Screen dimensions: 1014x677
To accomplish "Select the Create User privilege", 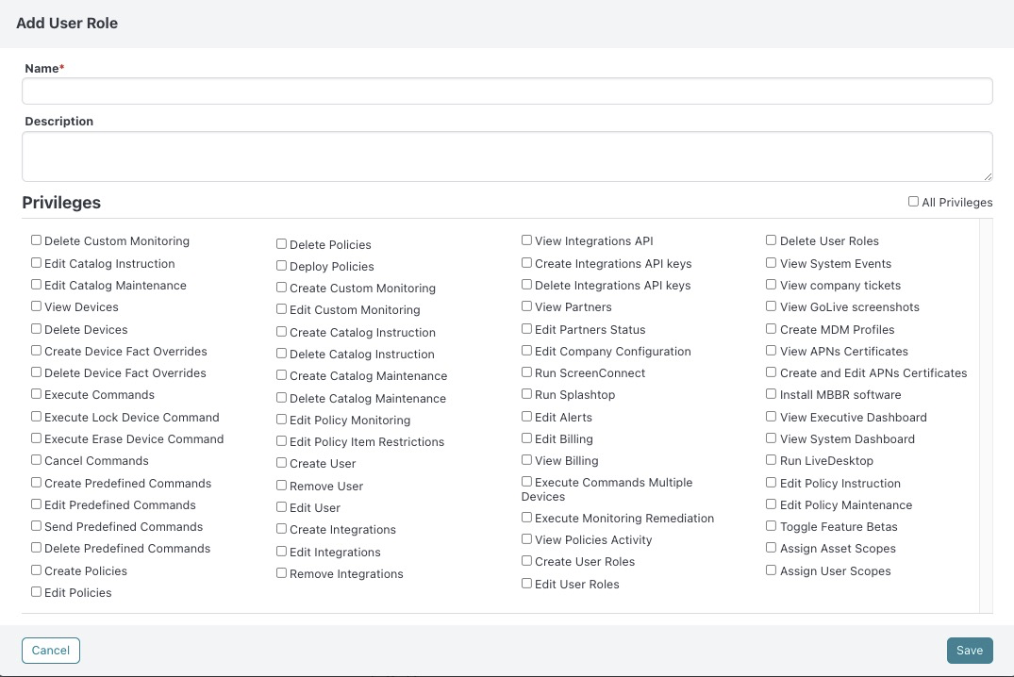I will (x=281, y=463).
